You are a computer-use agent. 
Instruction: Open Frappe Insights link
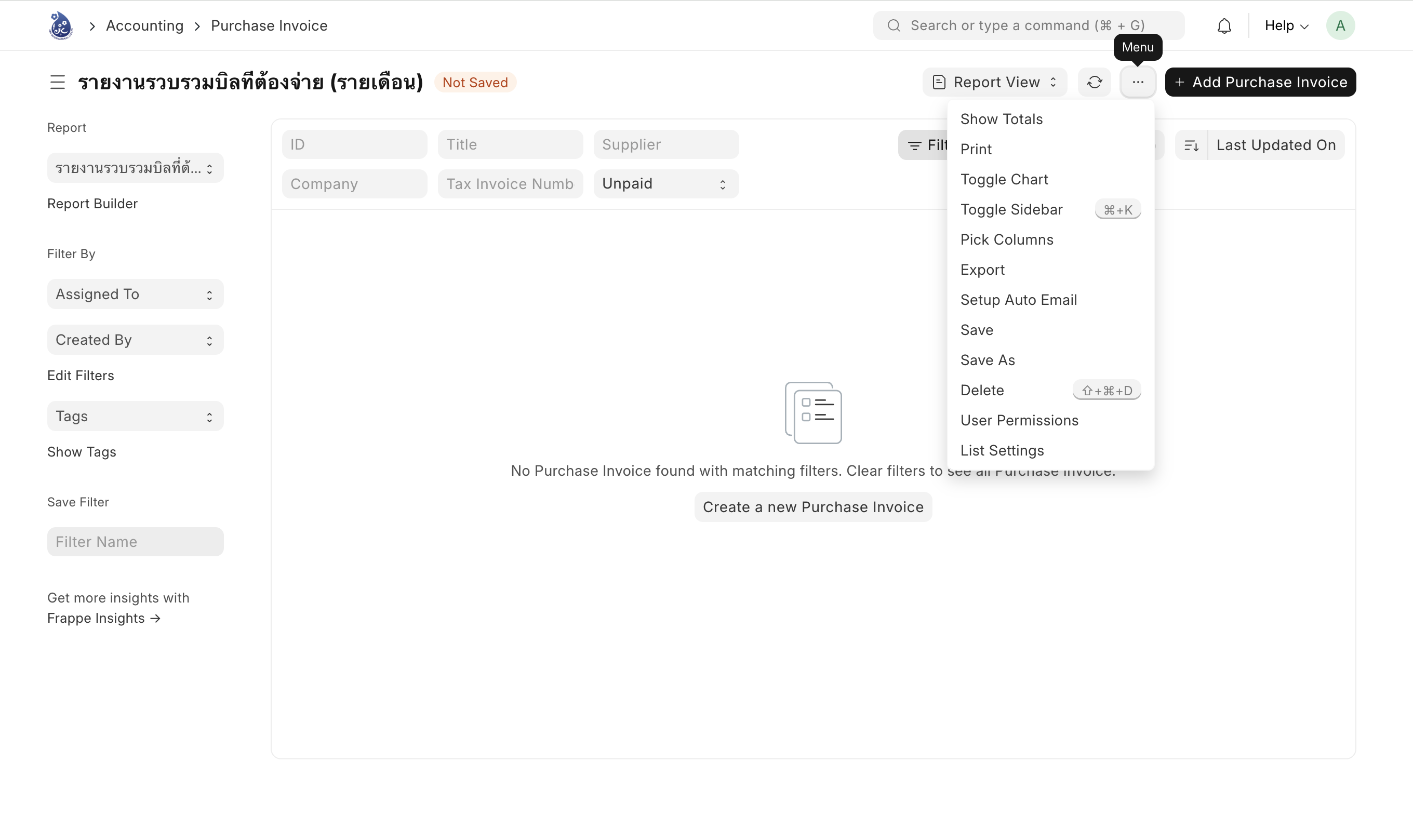point(104,618)
